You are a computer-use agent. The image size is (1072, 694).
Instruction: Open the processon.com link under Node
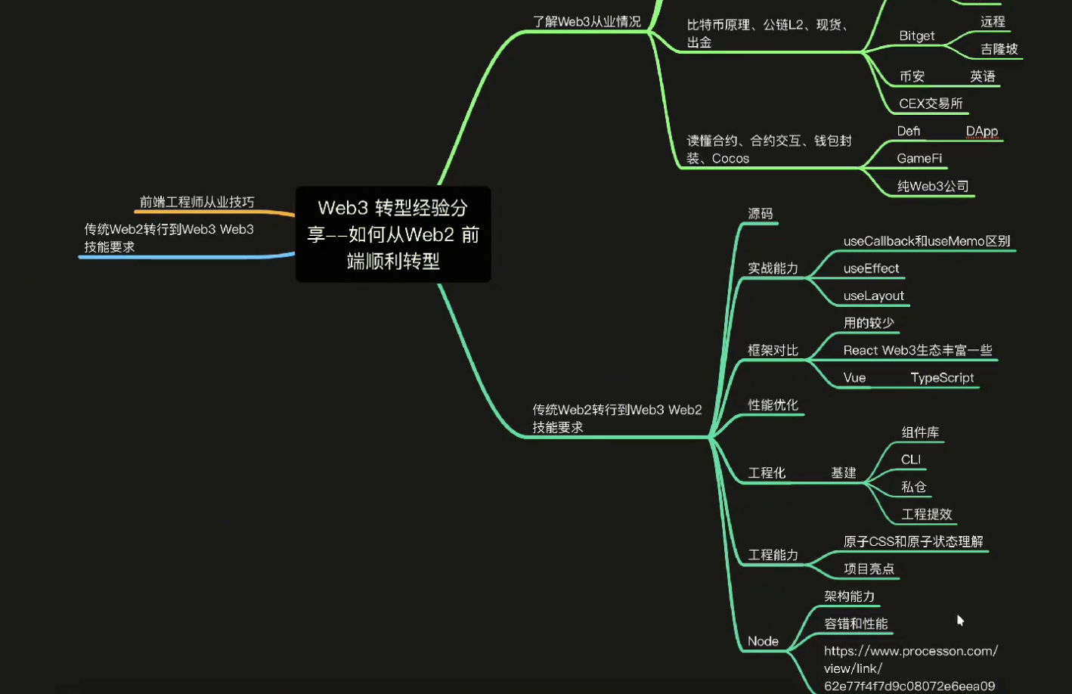coord(910,668)
